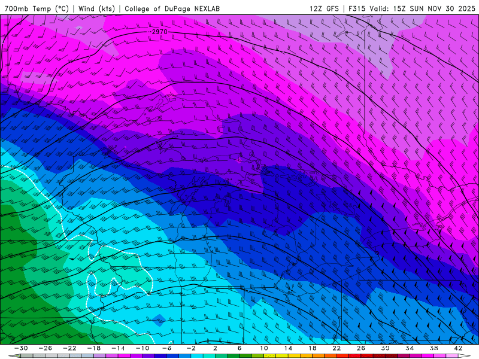Click the '700mb Temp (°C)' title text
479x359 pixels.
point(37,8)
